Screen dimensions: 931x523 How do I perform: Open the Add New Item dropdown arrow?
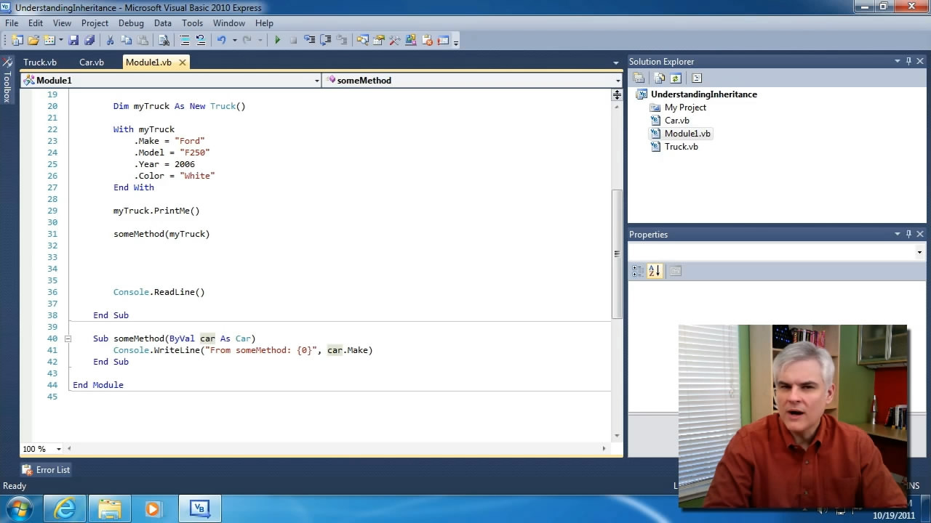tap(60, 40)
